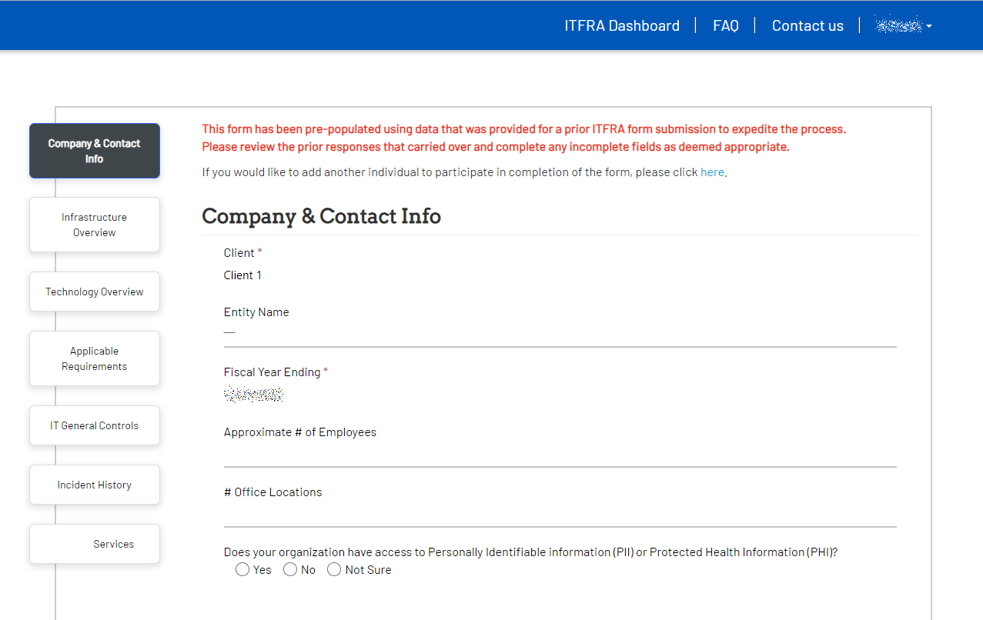Click the Contact us navigation item
The height and width of the screenshot is (620, 983).
pos(807,25)
